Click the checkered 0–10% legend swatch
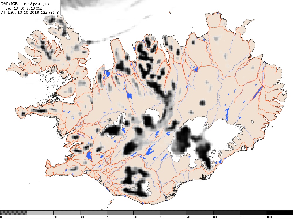The height and width of the screenshot is (219, 293). click(x=13, y=213)
